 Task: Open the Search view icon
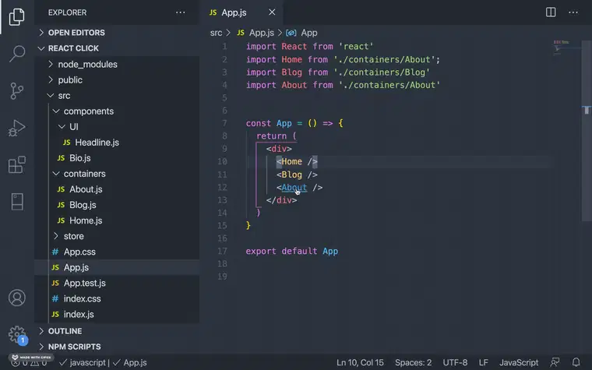click(x=16, y=54)
